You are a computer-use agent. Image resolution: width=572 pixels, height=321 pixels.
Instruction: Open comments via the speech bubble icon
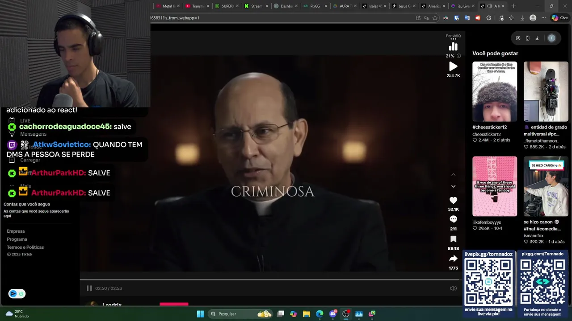pyautogui.click(x=453, y=219)
